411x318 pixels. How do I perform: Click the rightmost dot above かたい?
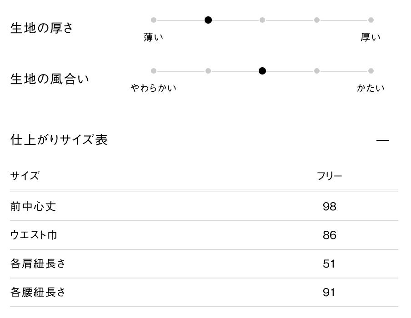pos(371,71)
